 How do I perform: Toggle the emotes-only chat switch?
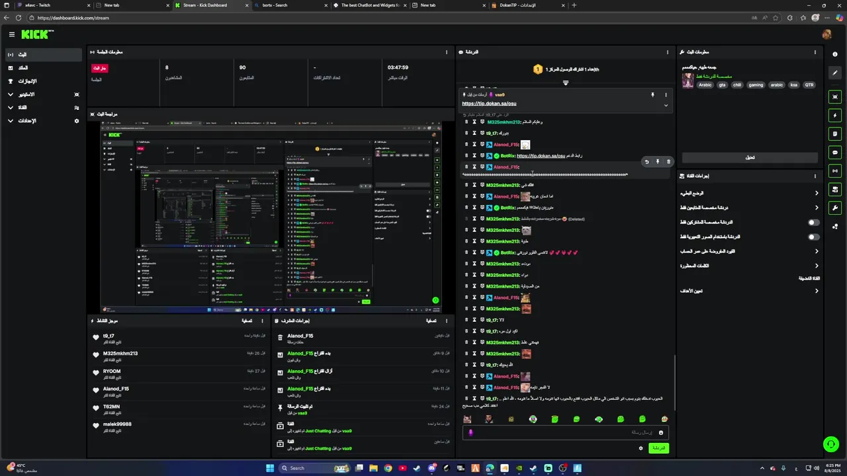[x=814, y=237]
